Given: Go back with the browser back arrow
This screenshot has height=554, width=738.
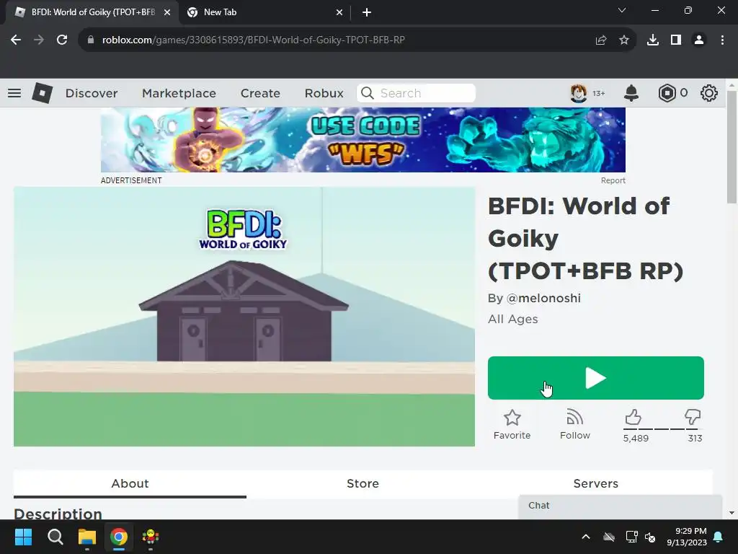Looking at the screenshot, I should click(x=16, y=40).
